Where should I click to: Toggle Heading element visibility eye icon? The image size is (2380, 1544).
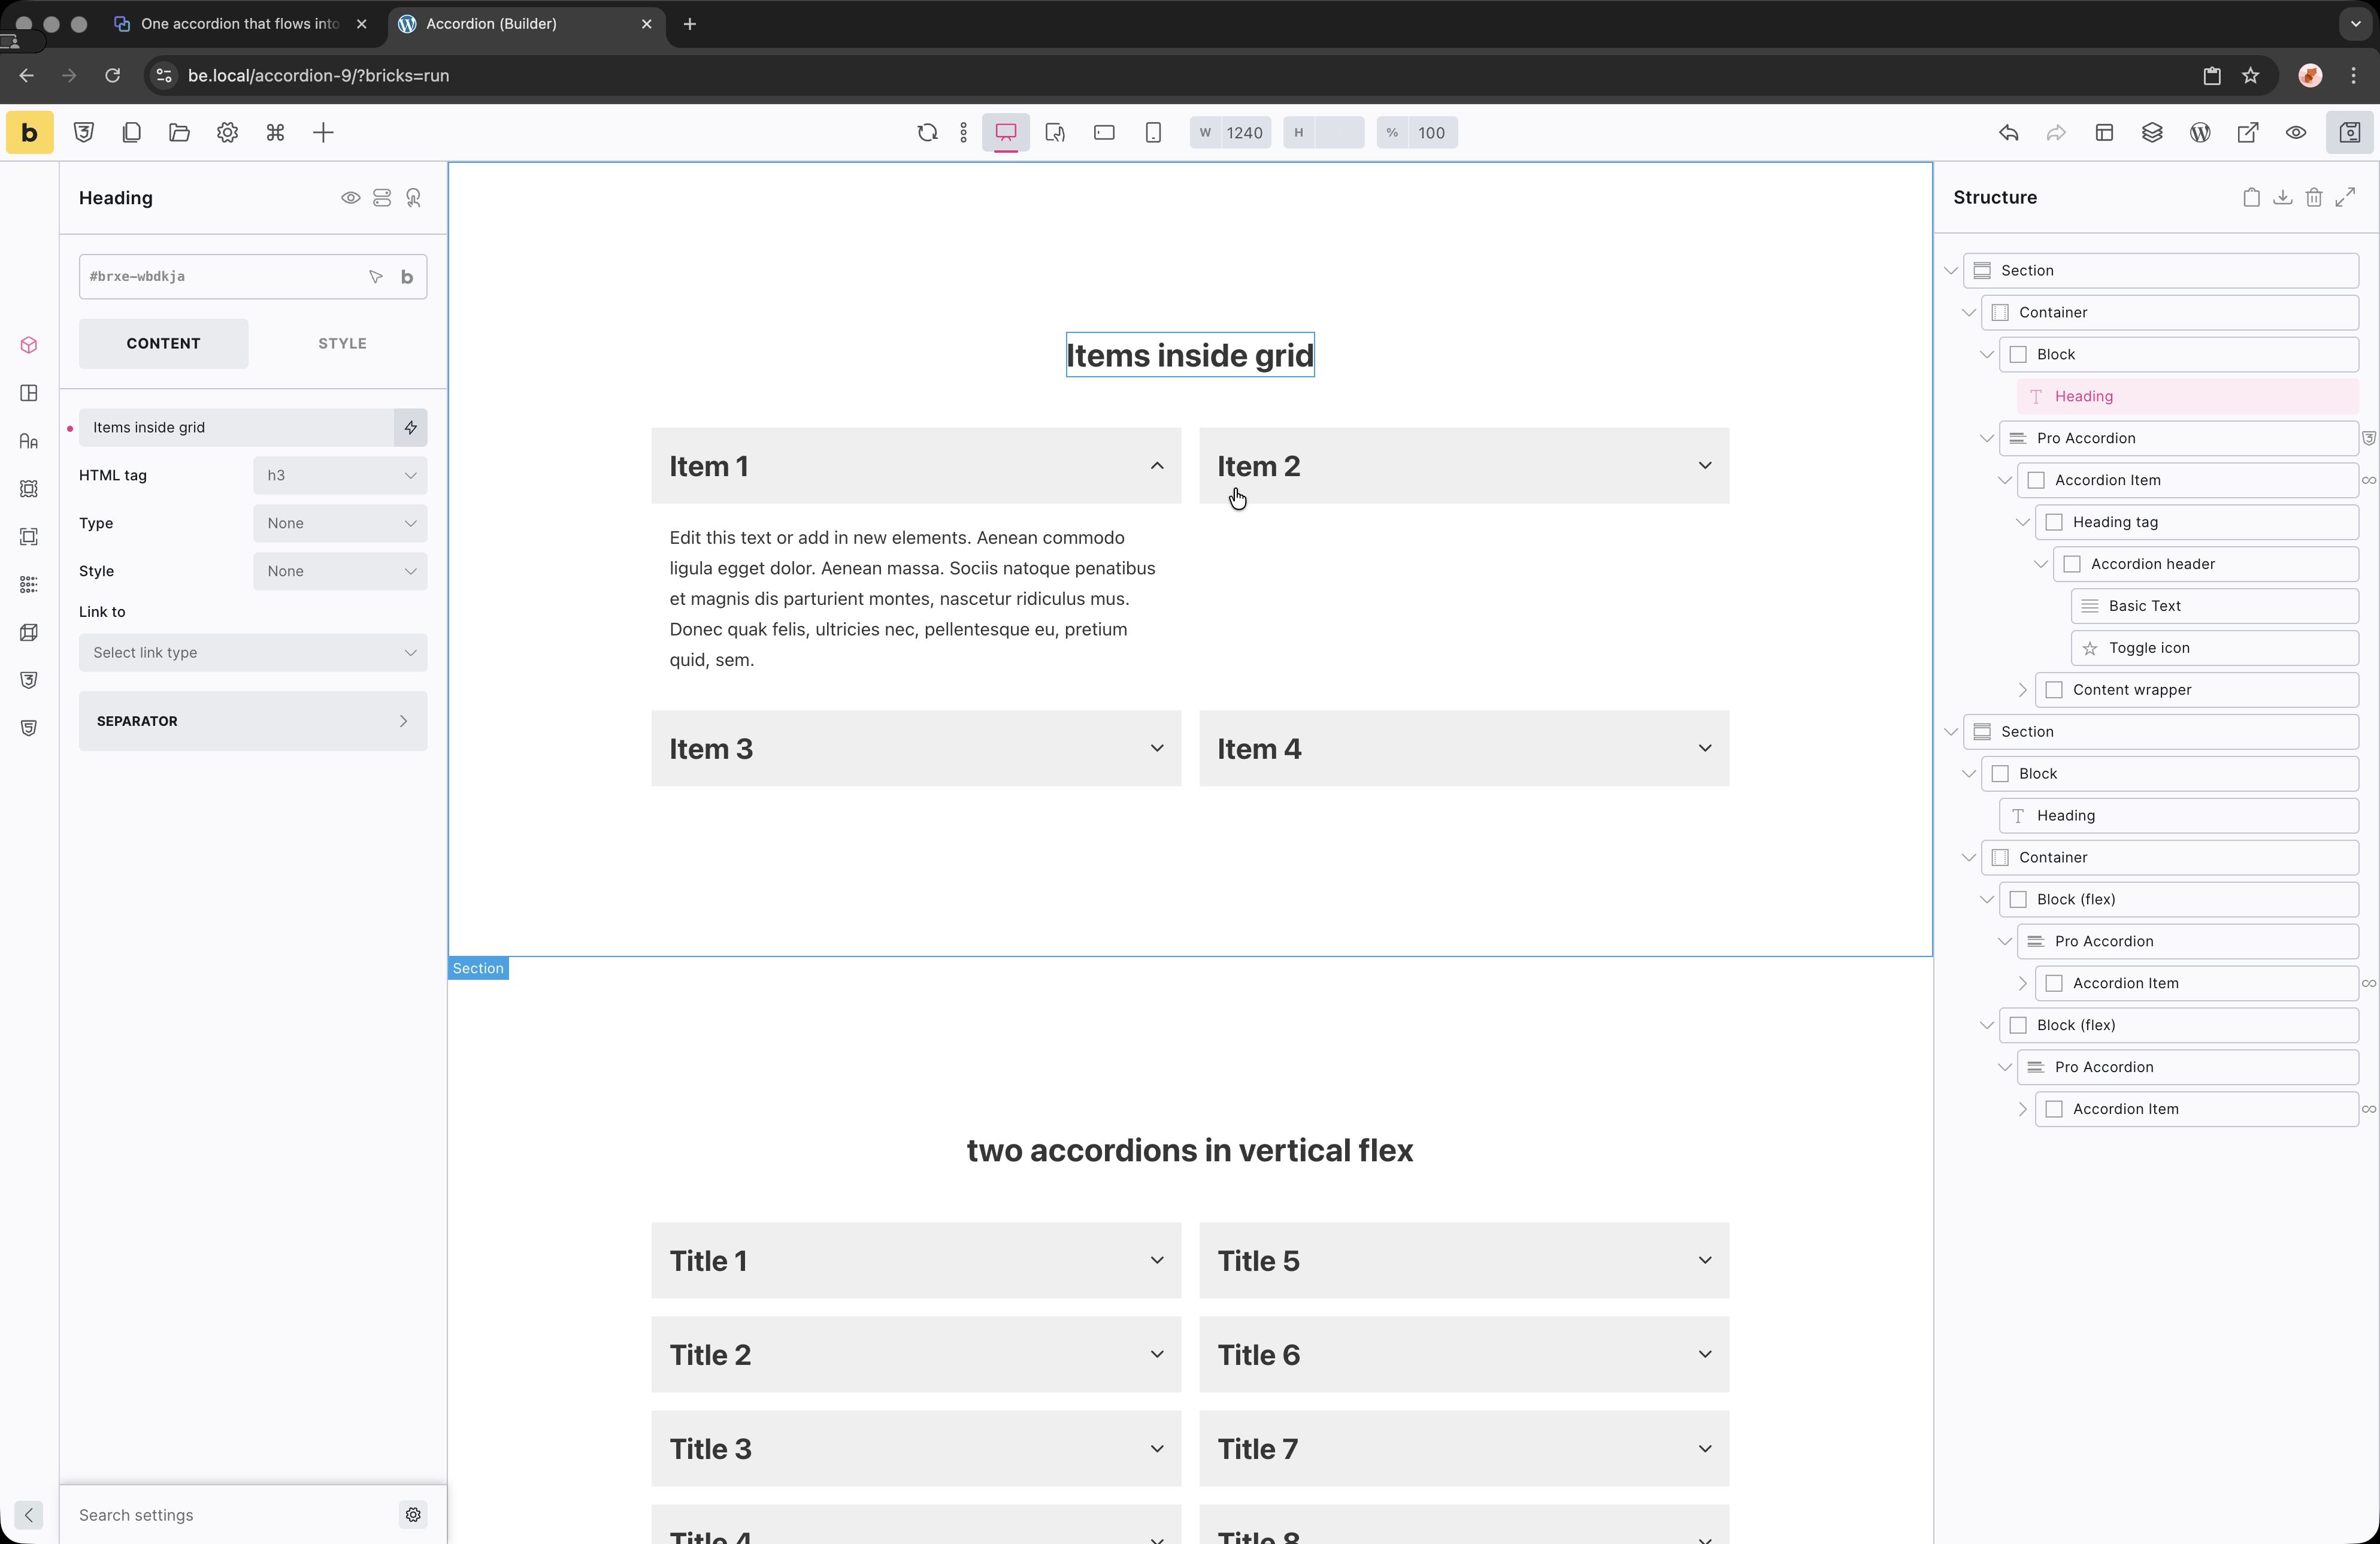pos(350,198)
